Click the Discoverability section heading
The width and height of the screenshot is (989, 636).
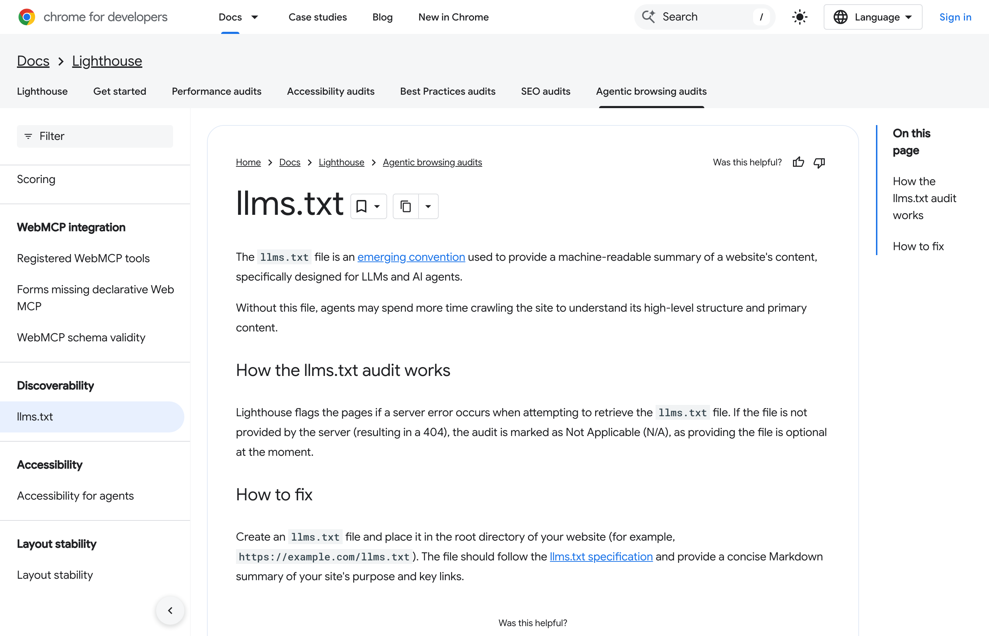55,385
